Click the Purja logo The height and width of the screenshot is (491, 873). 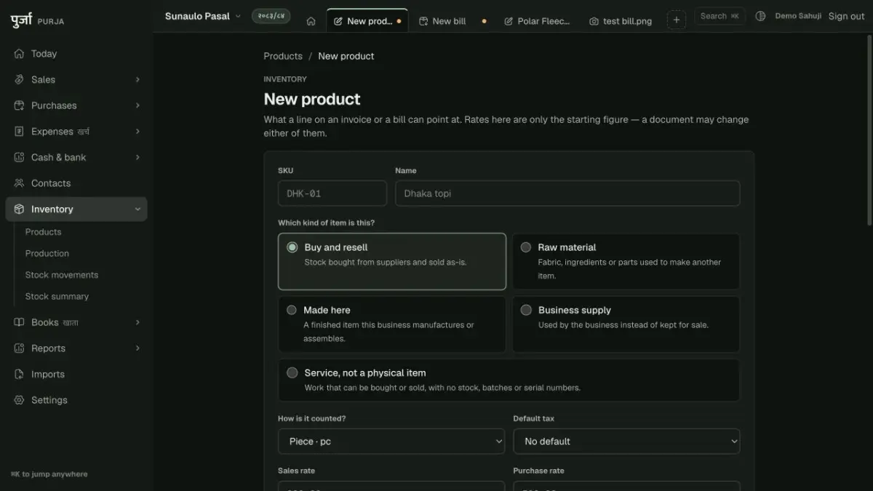click(38, 20)
